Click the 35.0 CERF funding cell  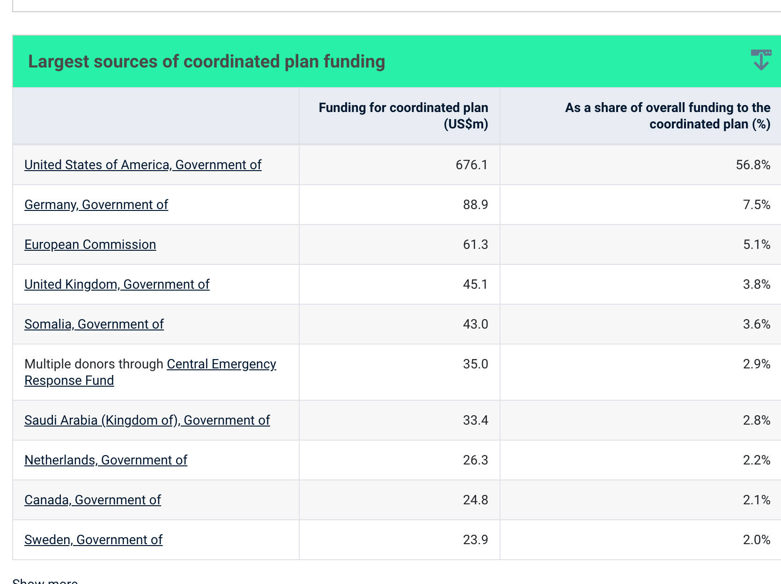click(475, 364)
